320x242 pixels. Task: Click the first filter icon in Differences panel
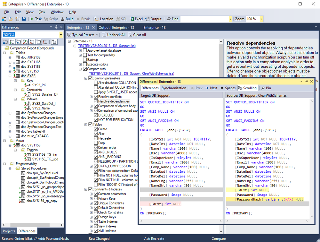tap(5, 42)
